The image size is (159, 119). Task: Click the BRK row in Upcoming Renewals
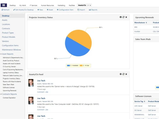146,27
